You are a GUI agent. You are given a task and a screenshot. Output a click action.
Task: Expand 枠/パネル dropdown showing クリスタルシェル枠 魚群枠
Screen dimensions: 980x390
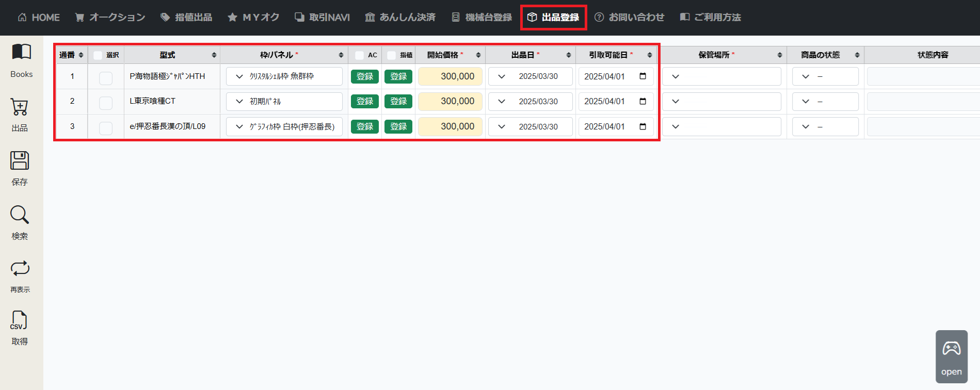click(284, 76)
